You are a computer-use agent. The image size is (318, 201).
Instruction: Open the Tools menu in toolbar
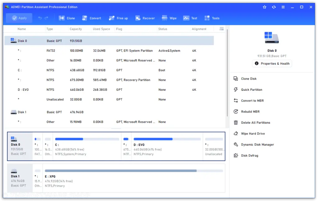coord(212,18)
